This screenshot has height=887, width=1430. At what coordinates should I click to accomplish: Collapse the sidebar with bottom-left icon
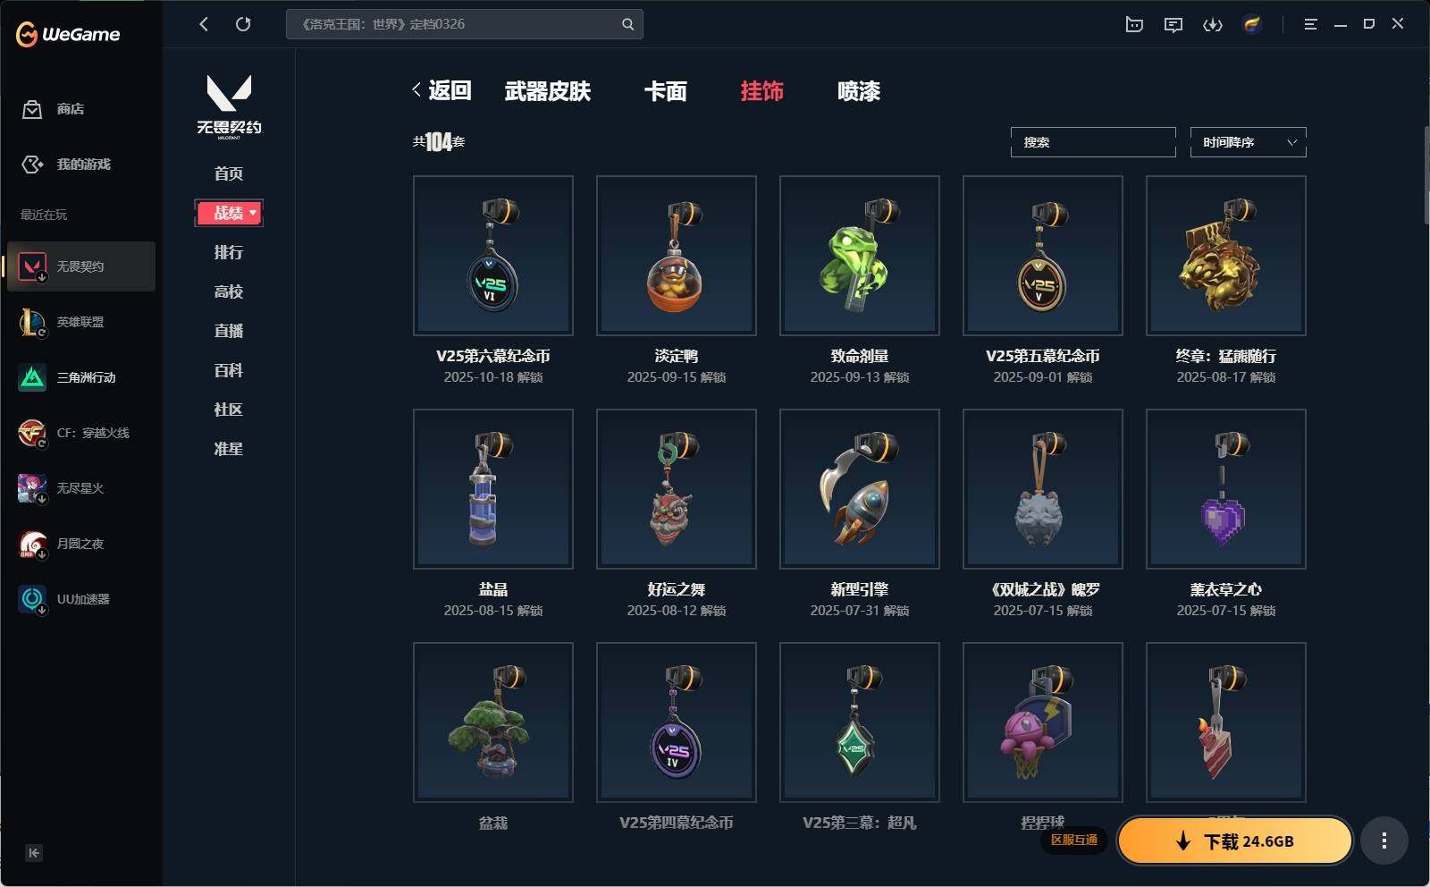(x=34, y=853)
